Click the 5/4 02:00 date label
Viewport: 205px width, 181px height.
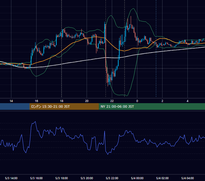[x=162, y=178]
